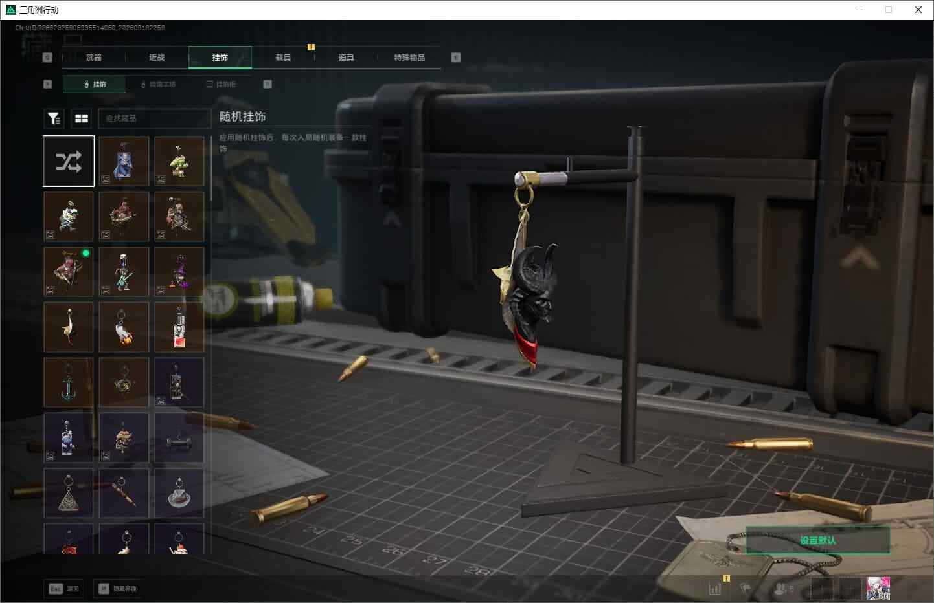Select the round gear emblem charm

(x=124, y=382)
